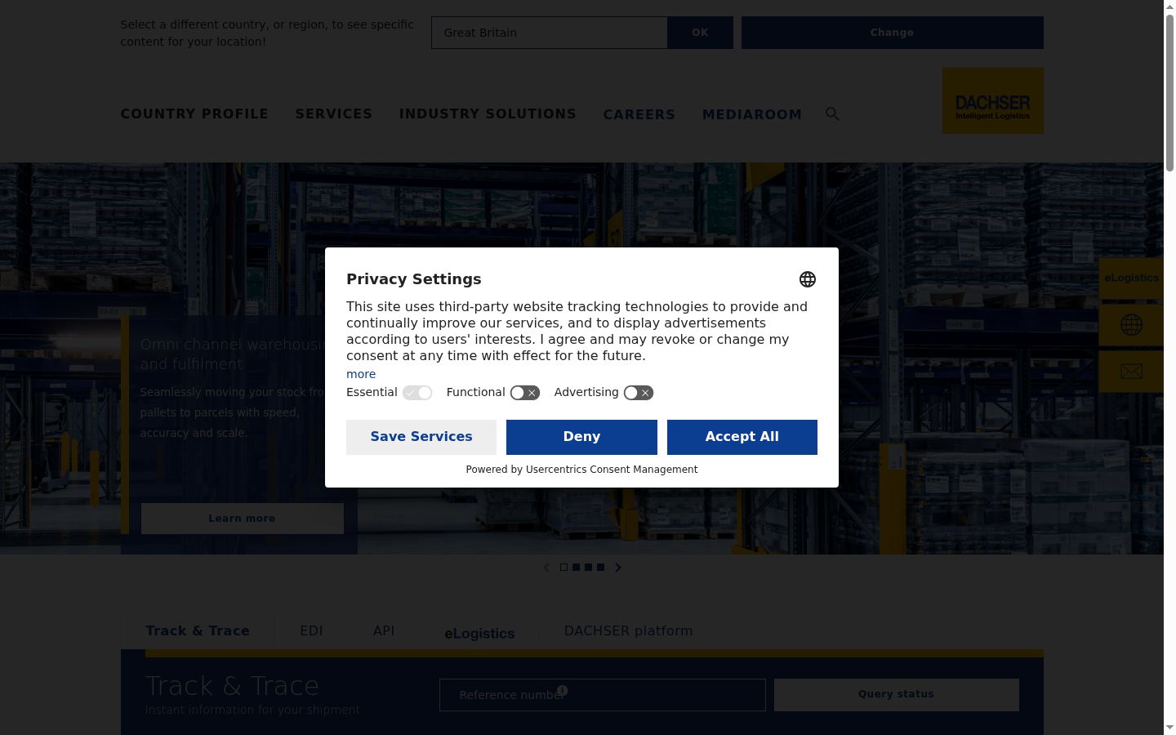Switch to the DACHSER platform tab
Screen dimensions: 1176x735
pyautogui.click(x=628, y=631)
